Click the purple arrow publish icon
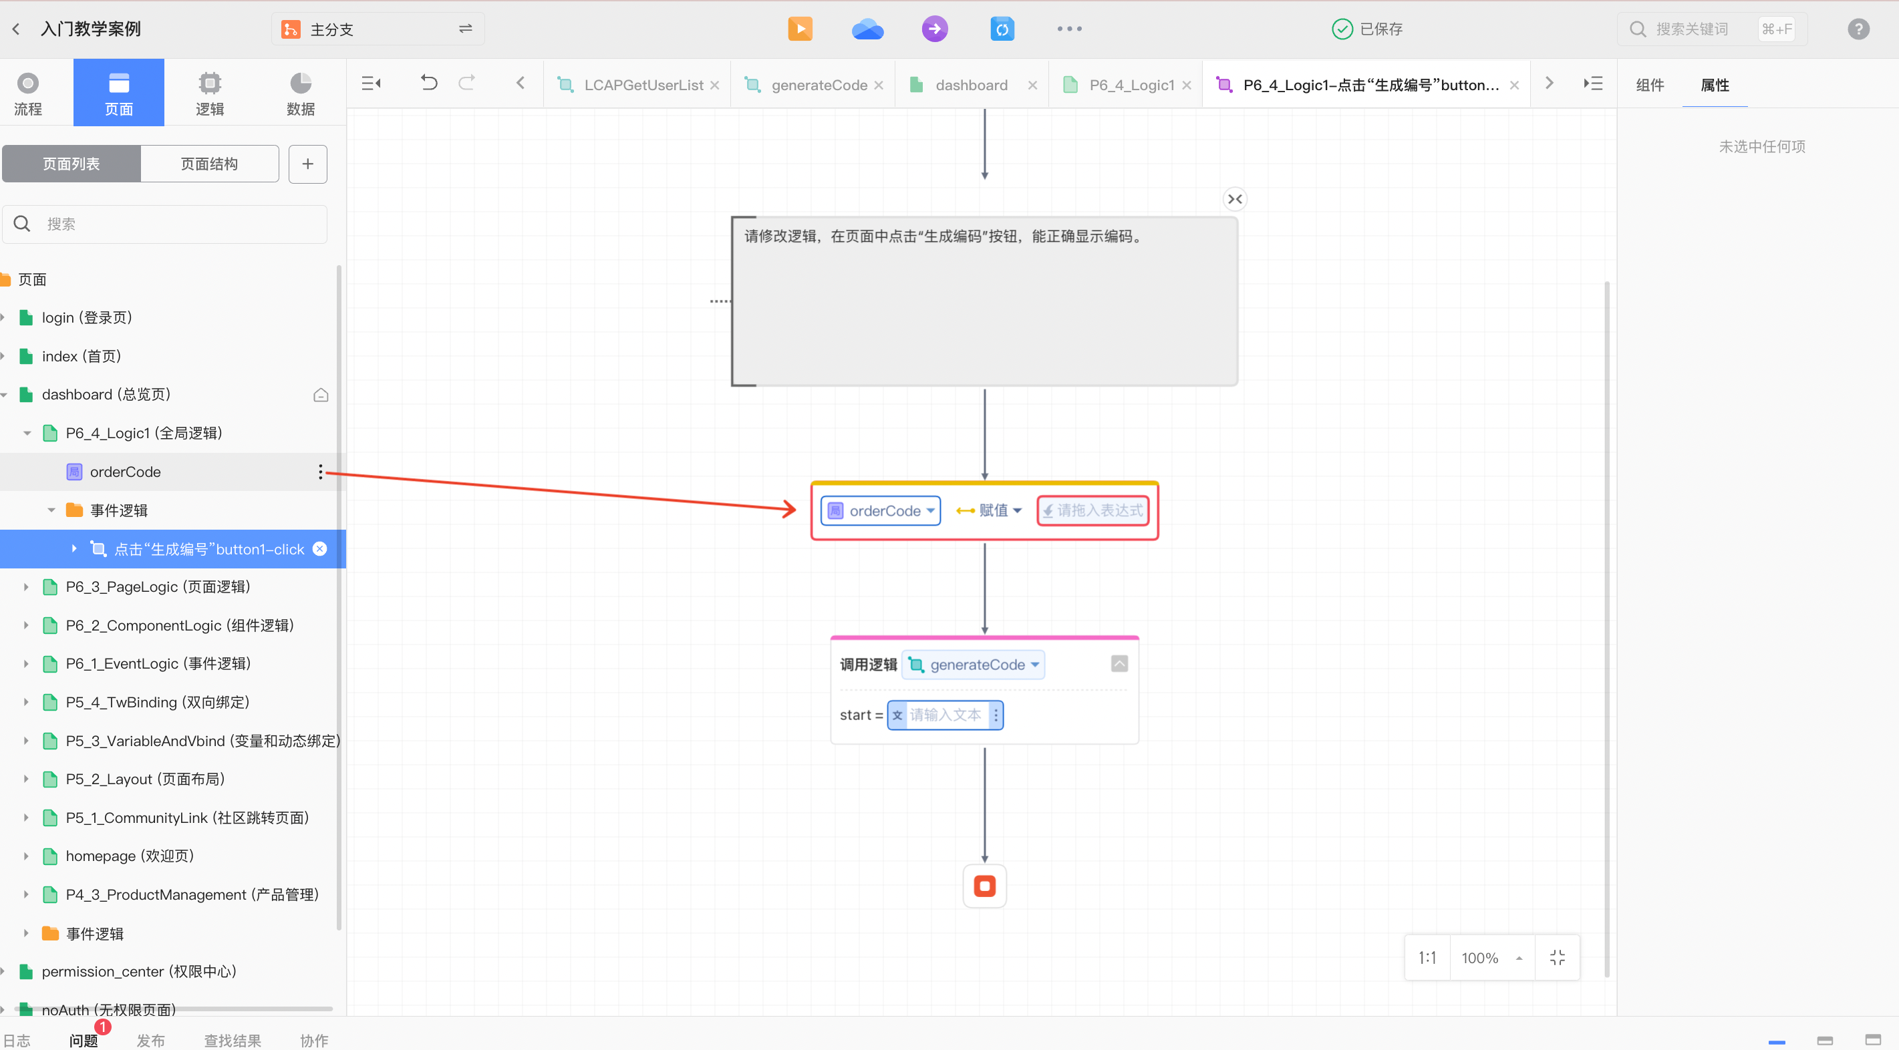 [934, 29]
